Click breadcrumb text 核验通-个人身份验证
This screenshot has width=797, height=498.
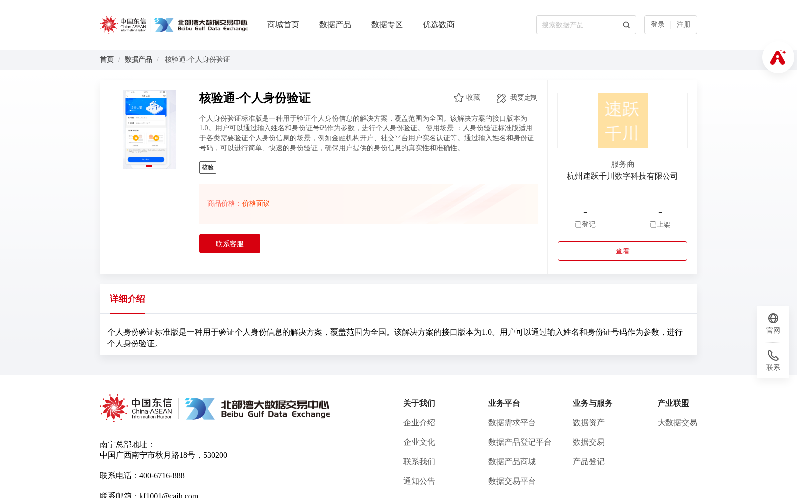[x=197, y=60]
